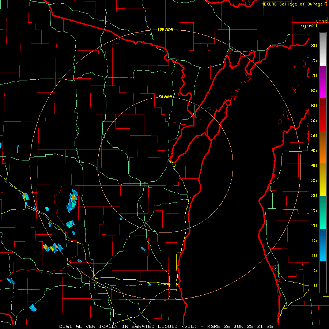Pick the blue segment of the color bar
Image resolution: width=329 pixels, height=329 pixels.
click(x=323, y=245)
